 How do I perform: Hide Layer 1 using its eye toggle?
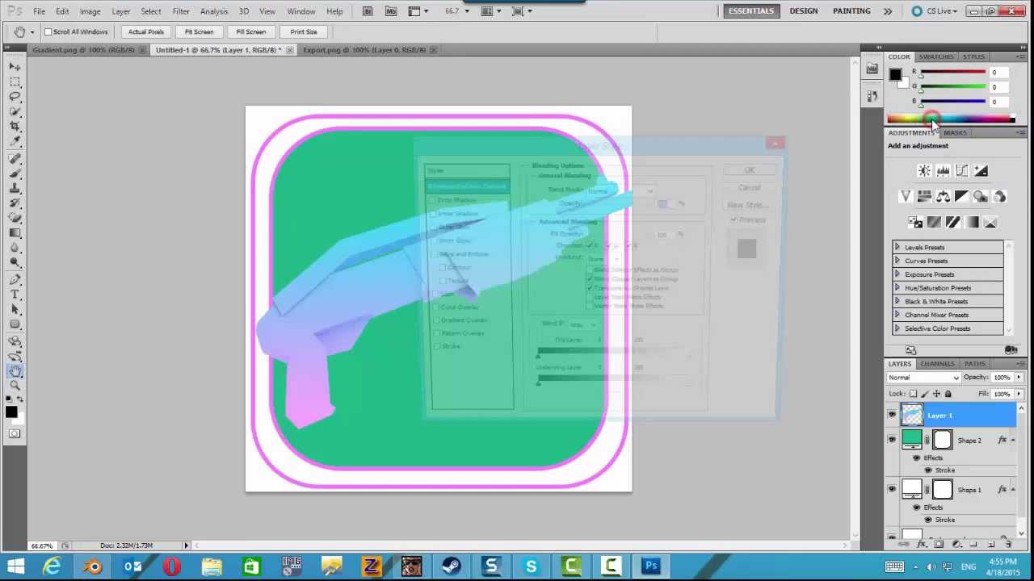click(892, 415)
